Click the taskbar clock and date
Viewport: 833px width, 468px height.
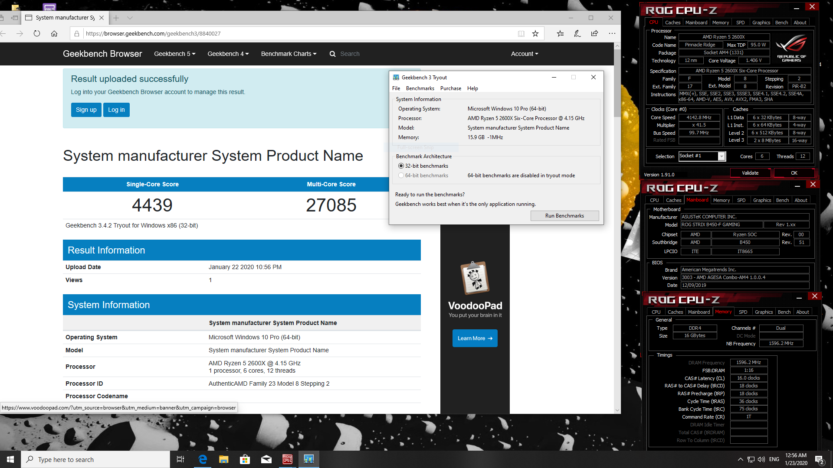(796, 459)
